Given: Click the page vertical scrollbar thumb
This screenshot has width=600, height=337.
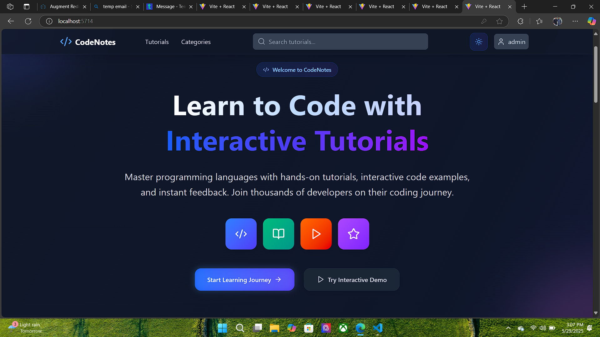Looking at the screenshot, I should tap(595, 74).
